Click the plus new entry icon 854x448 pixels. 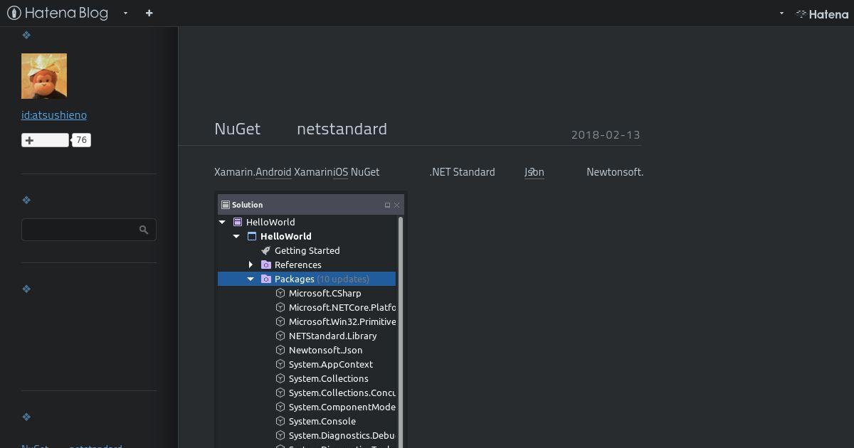click(149, 13)
